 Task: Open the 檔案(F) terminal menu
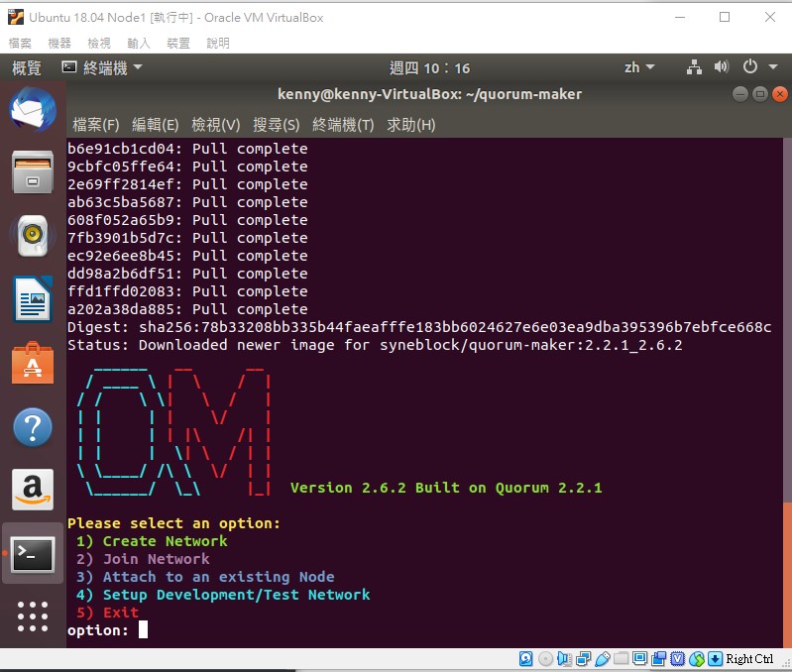(95, 125)
